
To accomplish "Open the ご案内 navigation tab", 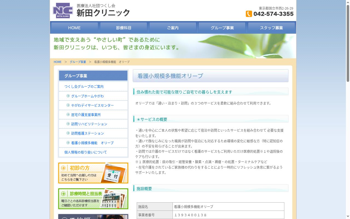I will 173,28.
